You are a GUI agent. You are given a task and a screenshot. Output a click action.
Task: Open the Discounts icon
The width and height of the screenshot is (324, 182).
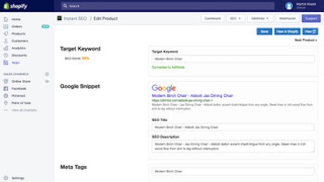6,55
